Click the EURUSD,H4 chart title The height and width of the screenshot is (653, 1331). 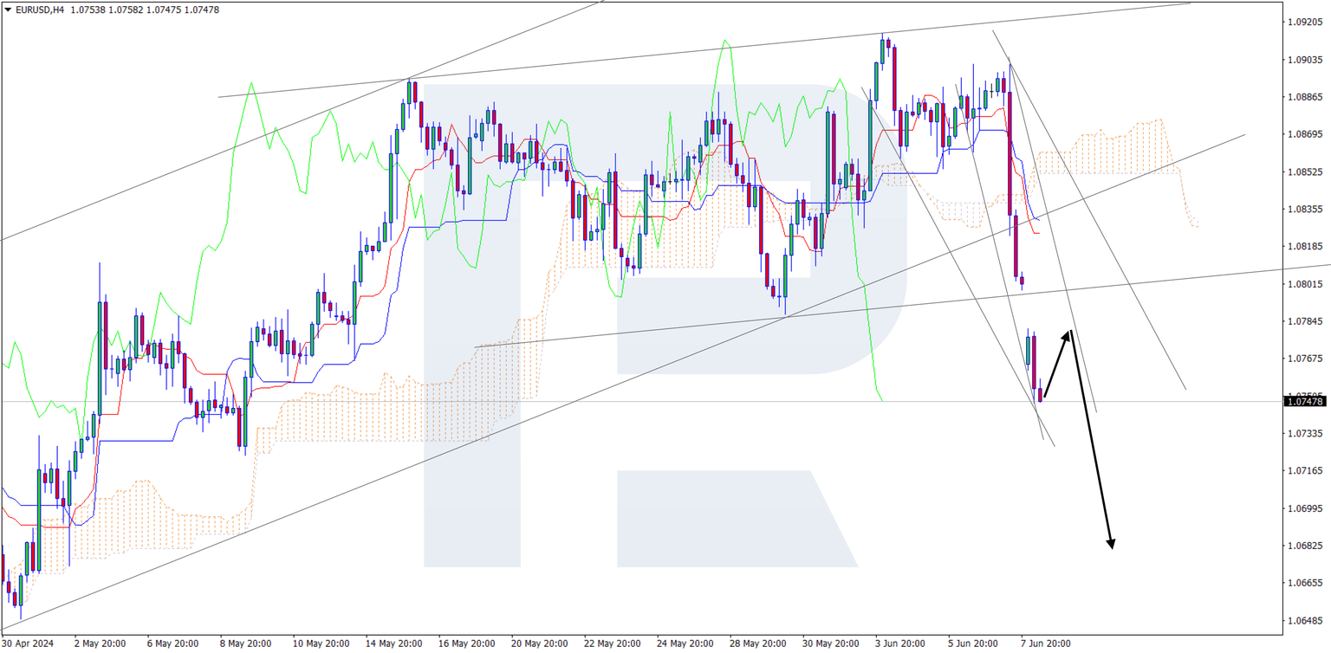click(39, 10)
